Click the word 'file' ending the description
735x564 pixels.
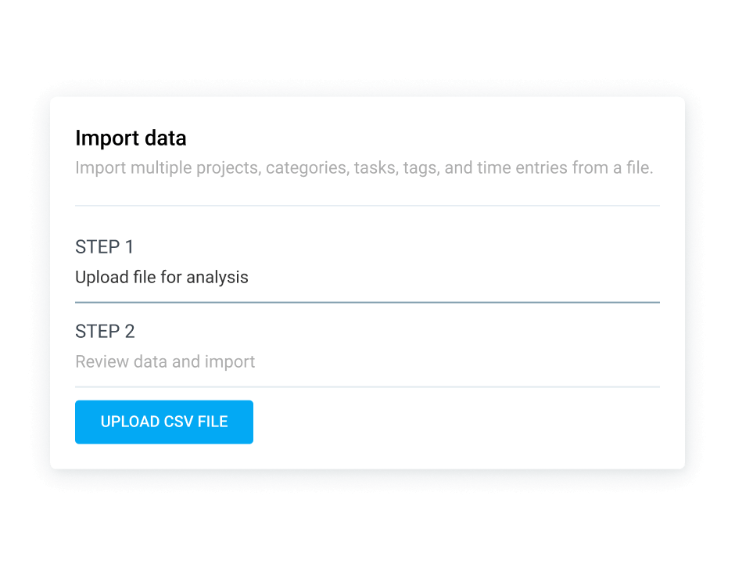(x=637, y=168)
